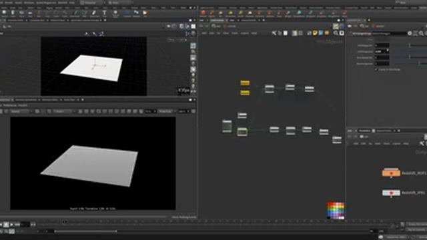Select the Area Light shelf tool

pos(231,13)
